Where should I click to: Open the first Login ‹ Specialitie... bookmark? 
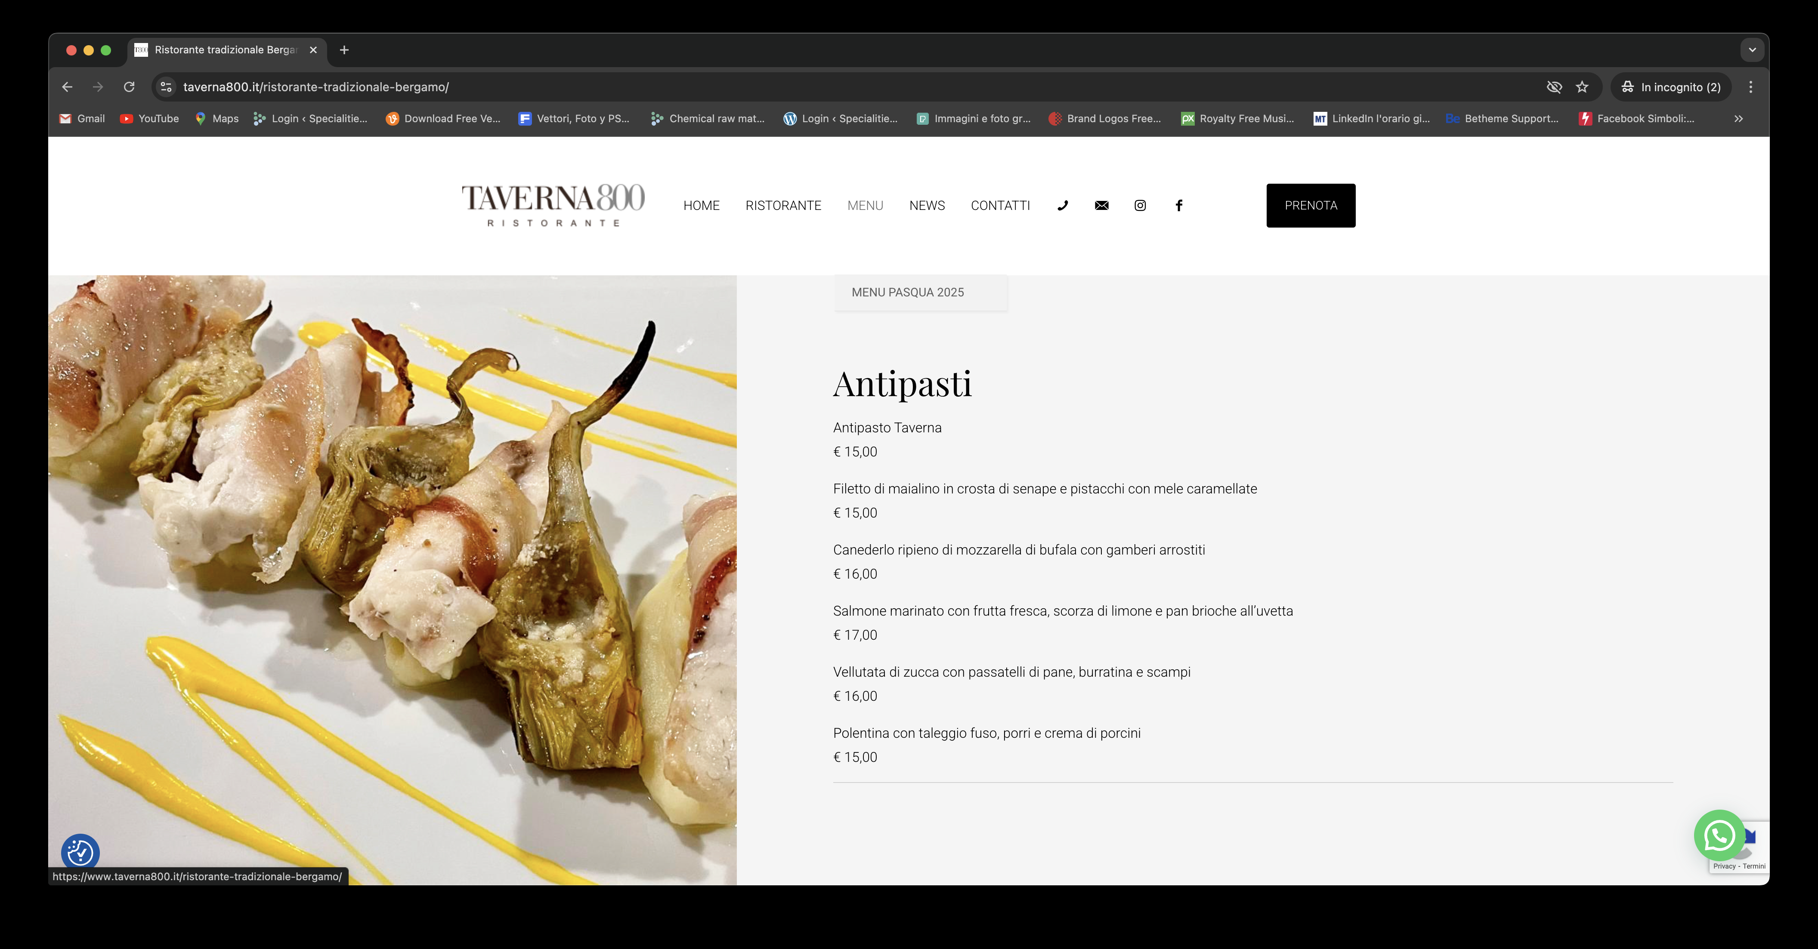[x=311, y=119]
